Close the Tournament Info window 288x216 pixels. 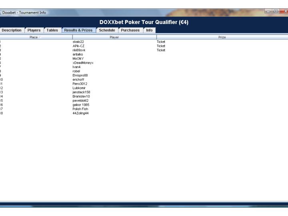point(284,11)
